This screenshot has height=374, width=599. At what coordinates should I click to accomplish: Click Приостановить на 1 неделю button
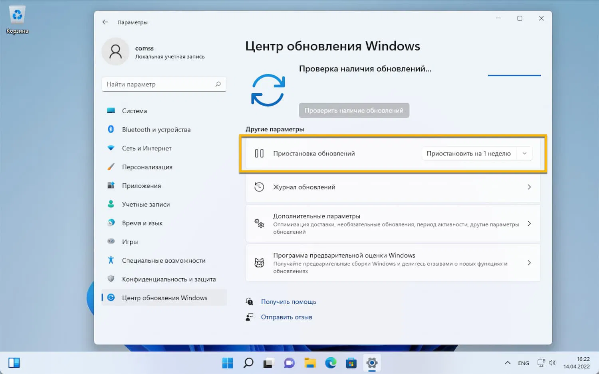tap(469, 154)
